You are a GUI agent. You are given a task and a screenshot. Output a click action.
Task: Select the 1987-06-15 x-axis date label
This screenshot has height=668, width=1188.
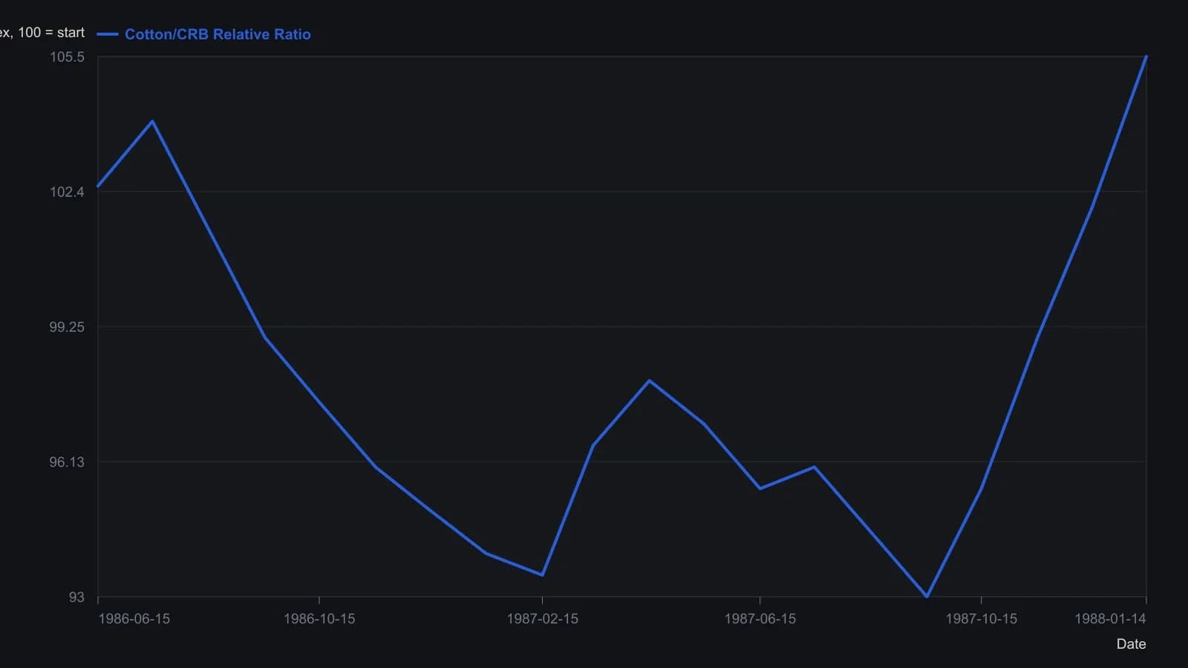click(760, 618)
